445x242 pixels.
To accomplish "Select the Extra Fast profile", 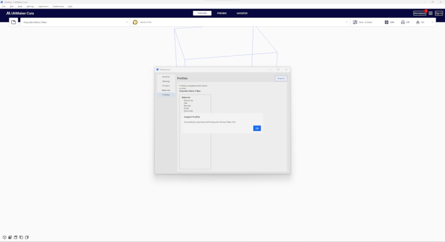I will 188,111.
